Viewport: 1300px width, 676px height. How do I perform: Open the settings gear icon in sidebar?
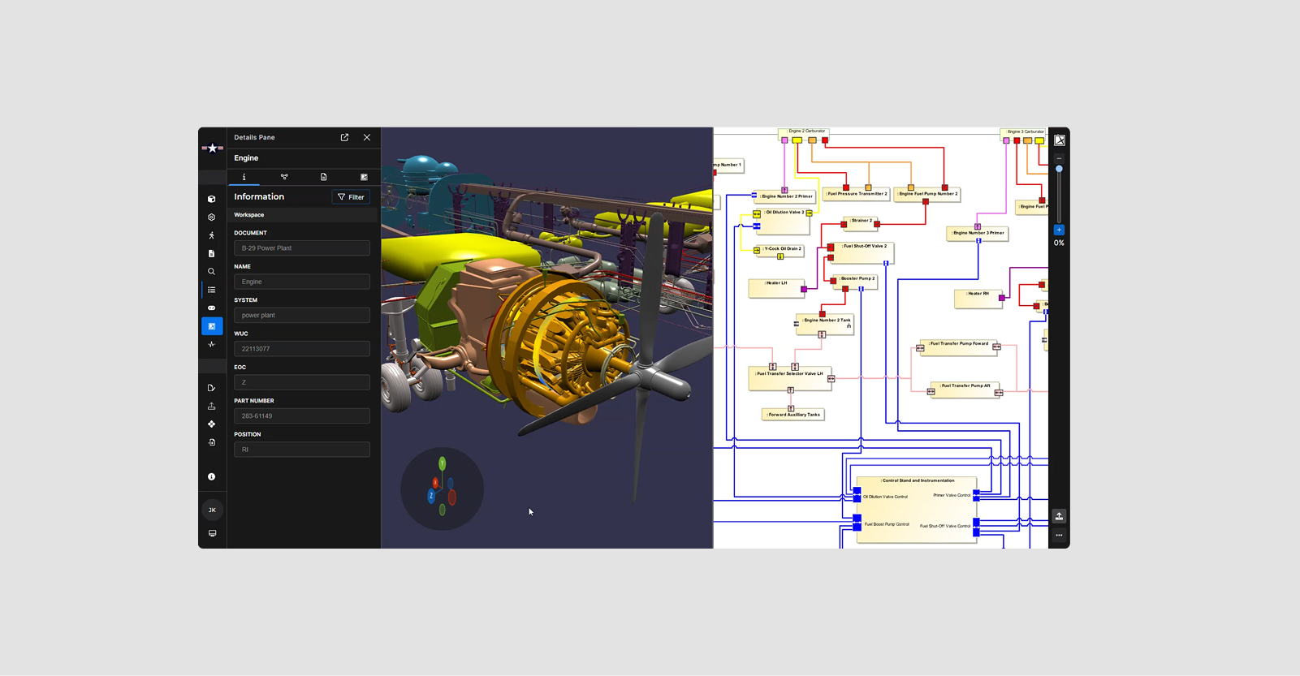point(212,217)
